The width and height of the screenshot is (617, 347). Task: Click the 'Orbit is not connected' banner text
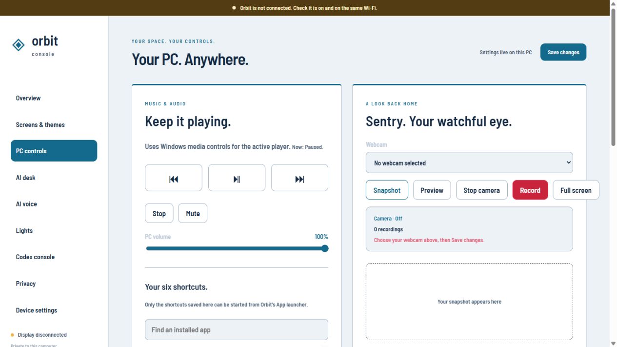click(308, 8)
